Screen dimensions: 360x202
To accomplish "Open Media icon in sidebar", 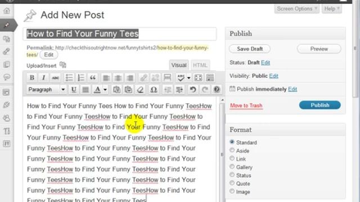I will [x=7, y=39].
